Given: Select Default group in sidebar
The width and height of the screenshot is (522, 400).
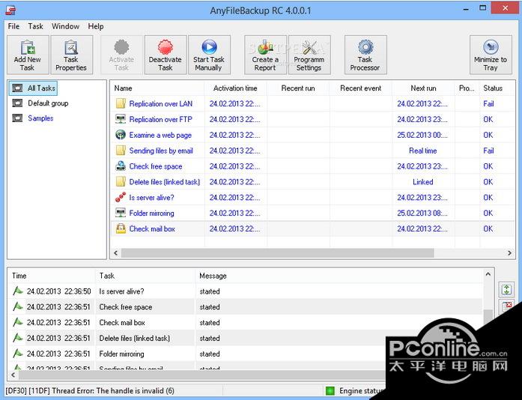Looking at the screenshot, I should pos(48,103).
